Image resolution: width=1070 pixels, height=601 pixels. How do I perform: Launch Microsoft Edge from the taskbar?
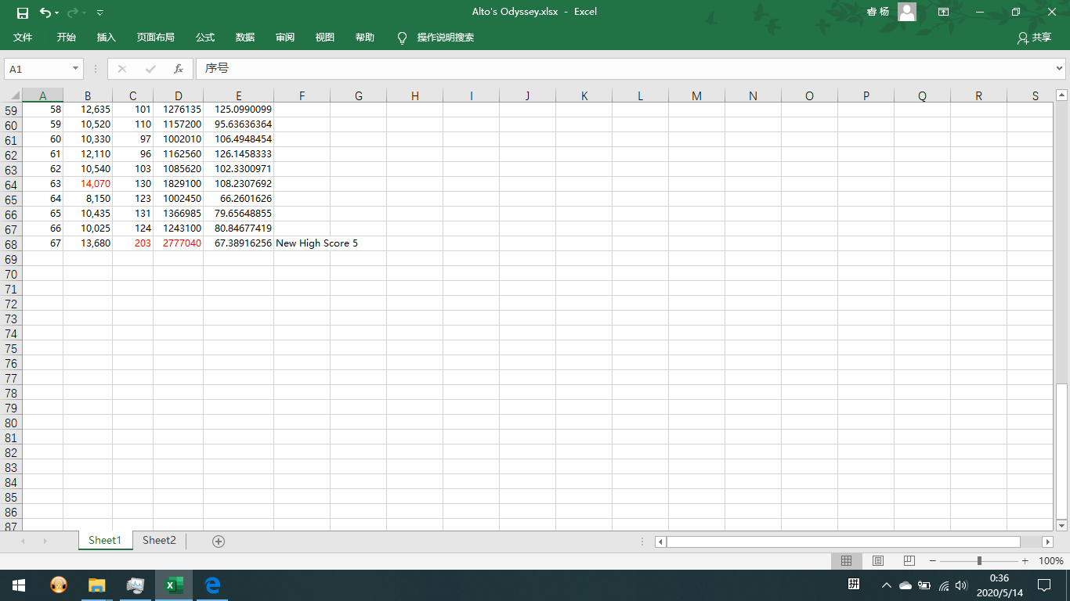pos(212,585)
